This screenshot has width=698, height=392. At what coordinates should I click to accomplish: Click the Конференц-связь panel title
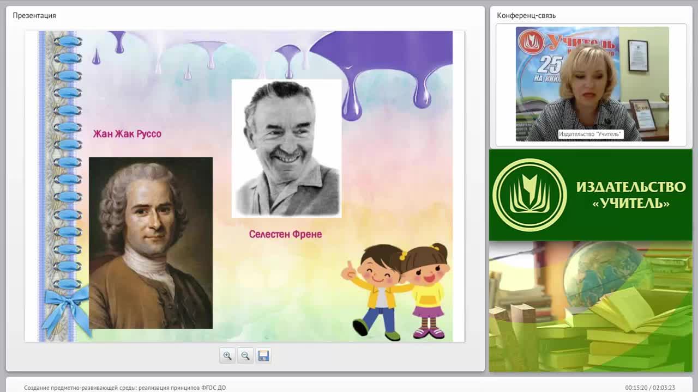coord(526,15)
